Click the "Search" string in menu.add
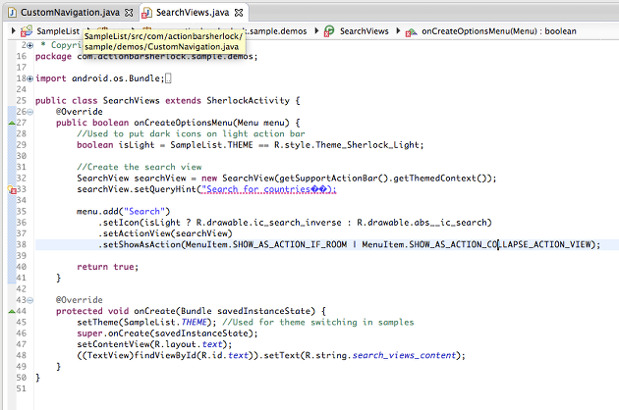 pos(144,211)
